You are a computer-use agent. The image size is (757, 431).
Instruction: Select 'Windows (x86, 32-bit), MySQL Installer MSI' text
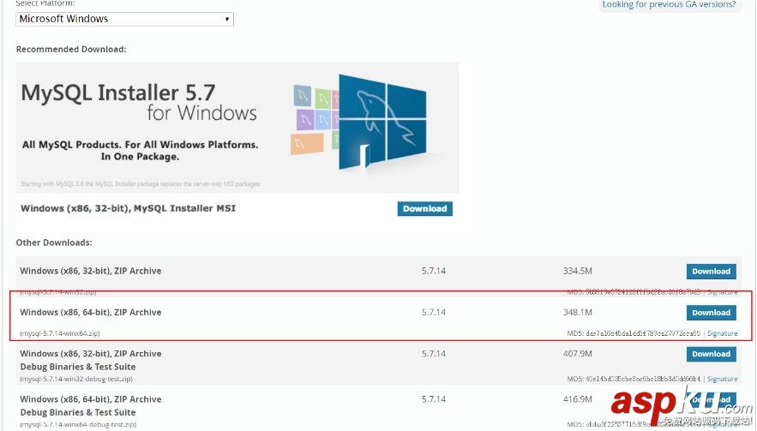click(x=128, y=208)
